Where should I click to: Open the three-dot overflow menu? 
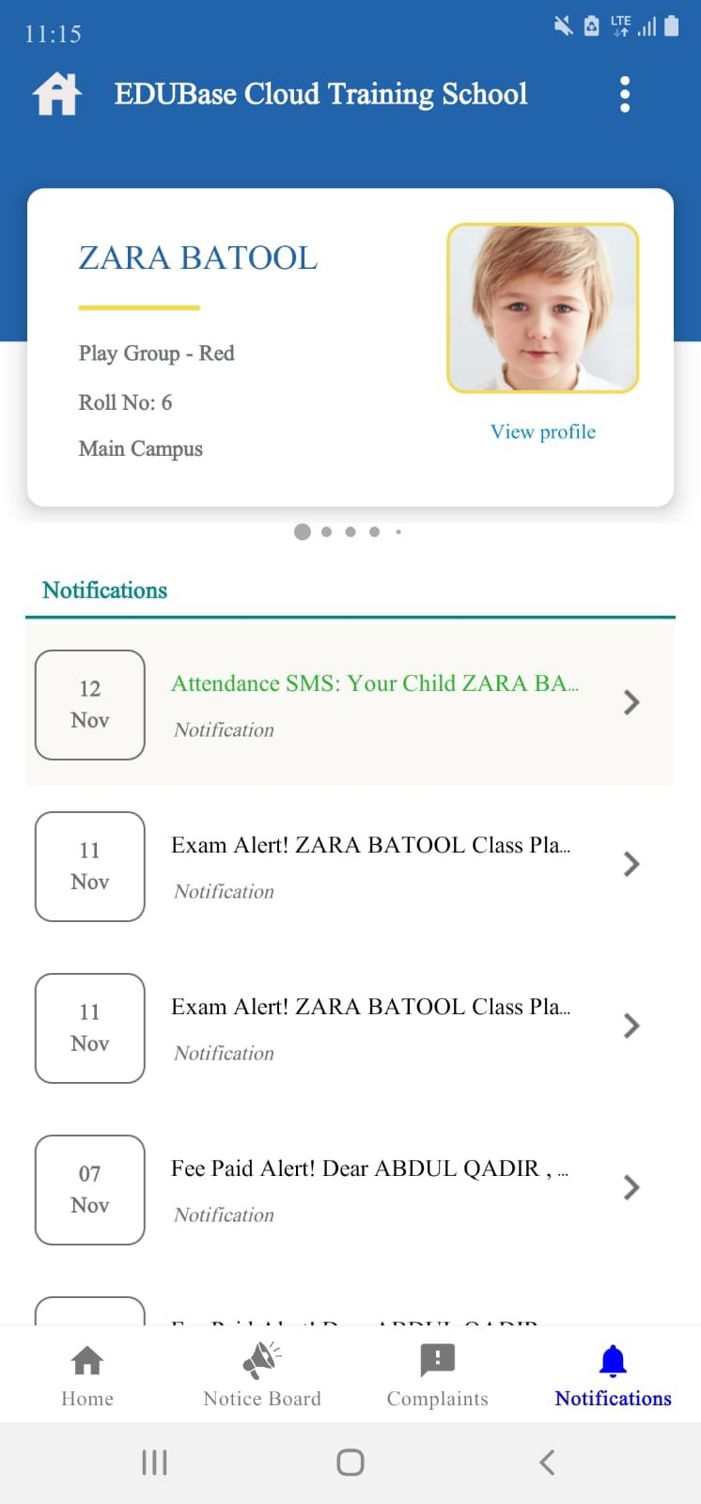pos(625,95)
